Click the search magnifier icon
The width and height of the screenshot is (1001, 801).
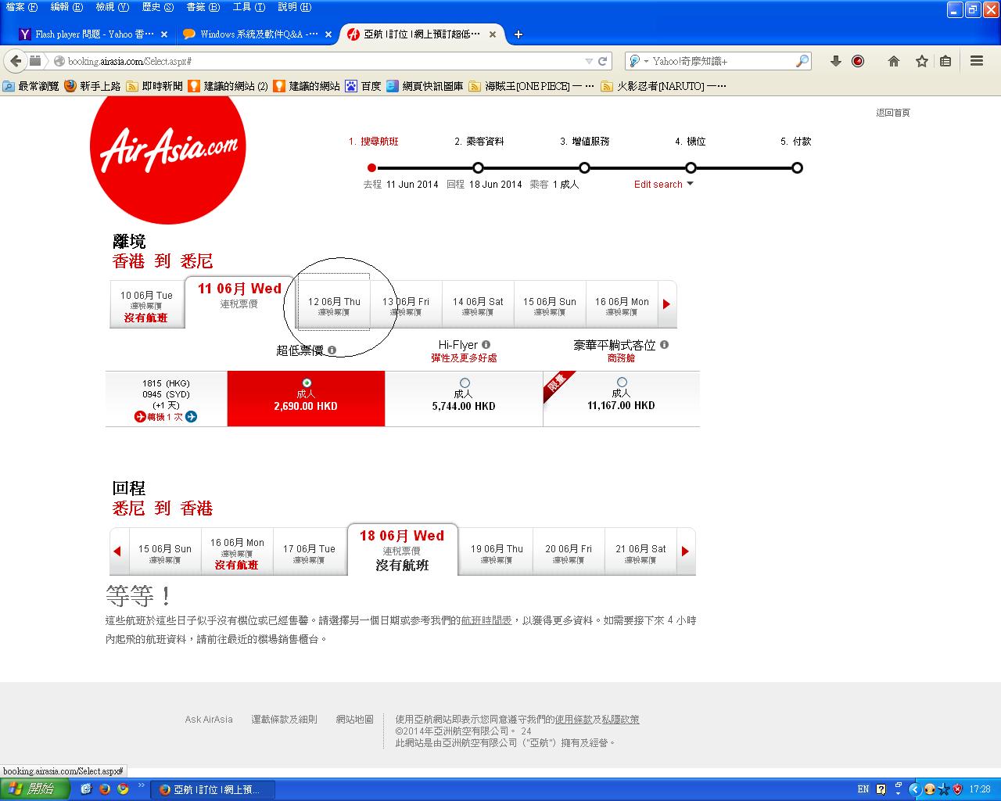[802, 61]
